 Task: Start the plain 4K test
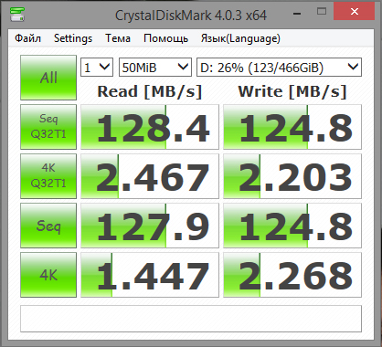(48, 275)
